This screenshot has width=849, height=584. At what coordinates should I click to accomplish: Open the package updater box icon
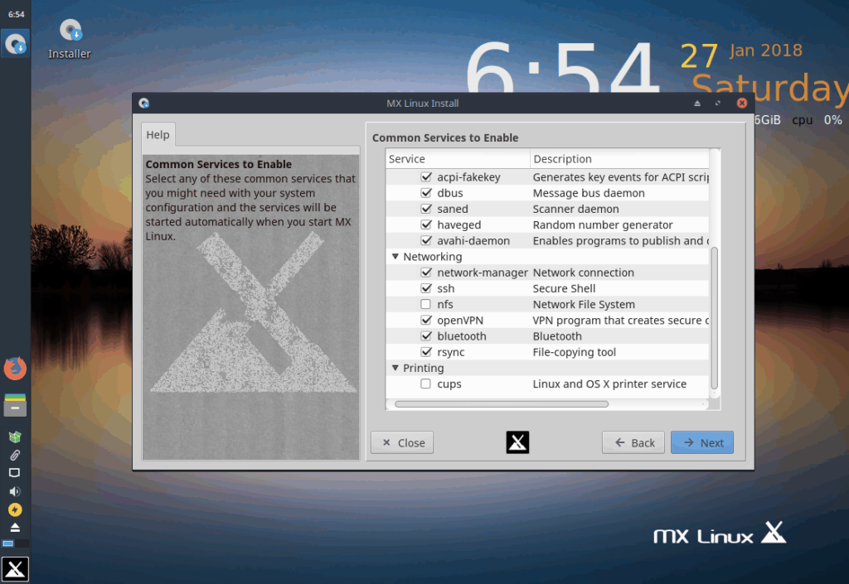[x=15, y=437]
